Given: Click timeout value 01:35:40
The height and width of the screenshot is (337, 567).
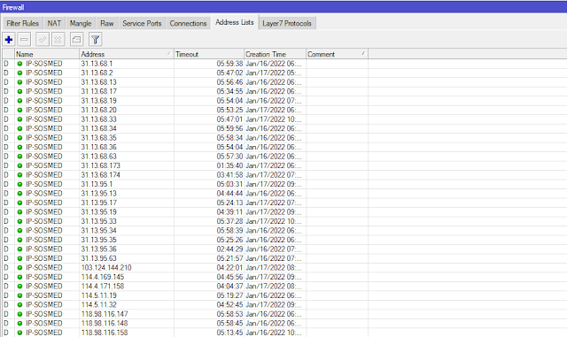Looking at the screenshot, I should coord(229,165).
